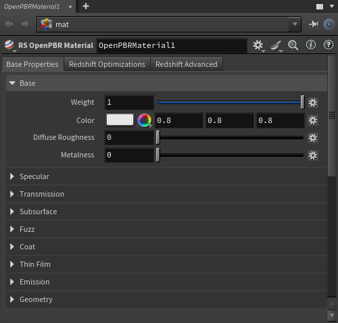Click the maximize pane icon
The width and height of the screenshot is (338, 323).
click(320, 7)
